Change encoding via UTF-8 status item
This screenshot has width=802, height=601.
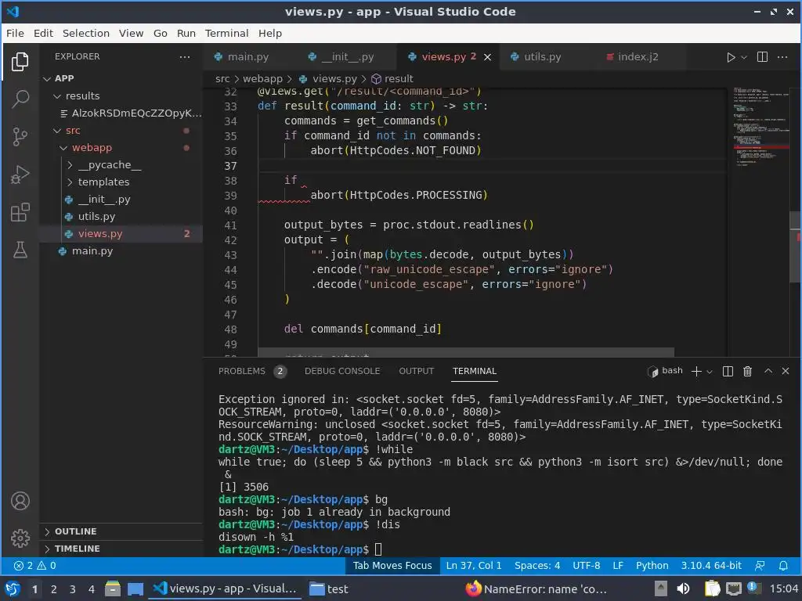[x=586, y=566]
